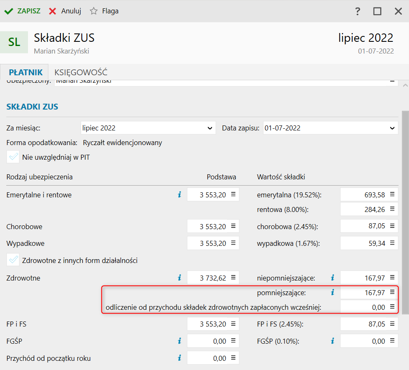Open the menu icon in Chorobowe podstawa field
Viewport: 409px width, 370px height.
(x=233, y=227)
